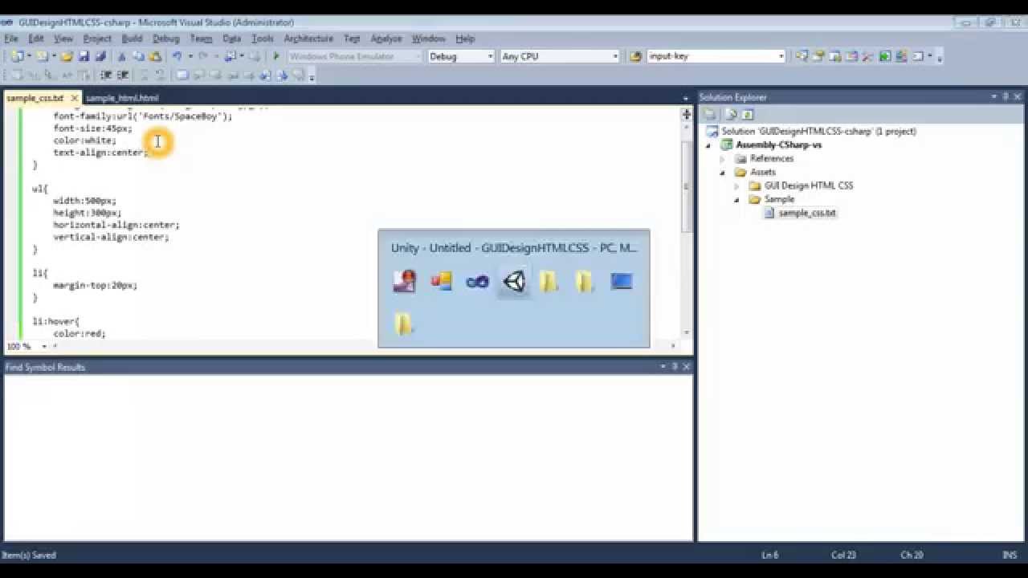Open the Tools menu
This screenshot has height=578, width=1028.
263,39
